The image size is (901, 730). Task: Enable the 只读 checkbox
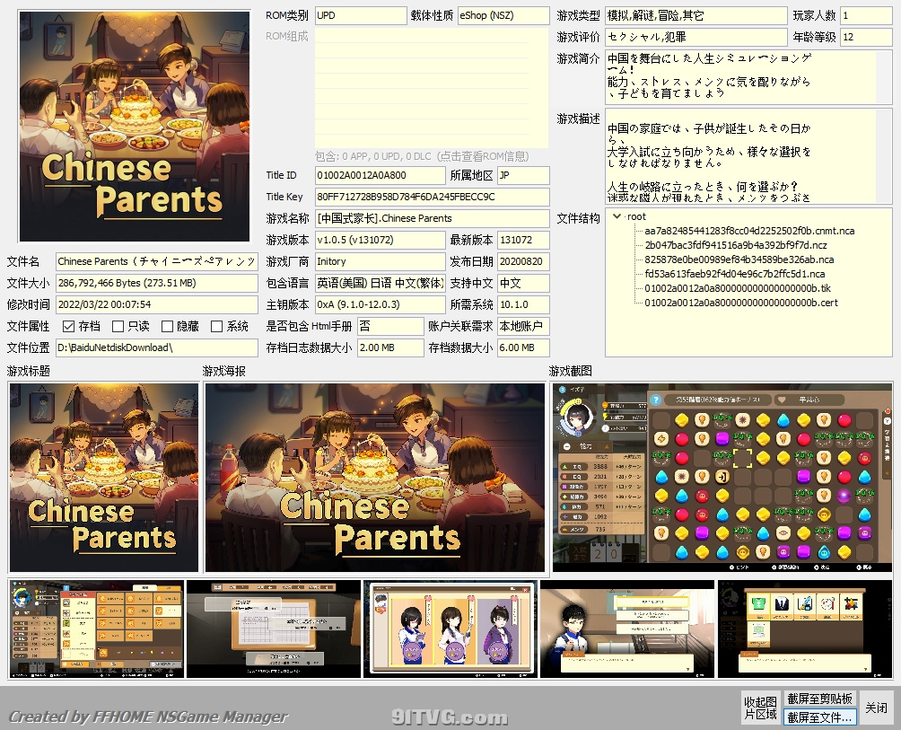pyautogui.click(x=118, y=326)
